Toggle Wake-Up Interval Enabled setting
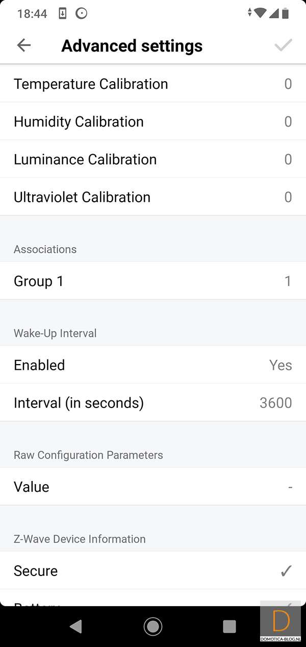 coord(153,365)
